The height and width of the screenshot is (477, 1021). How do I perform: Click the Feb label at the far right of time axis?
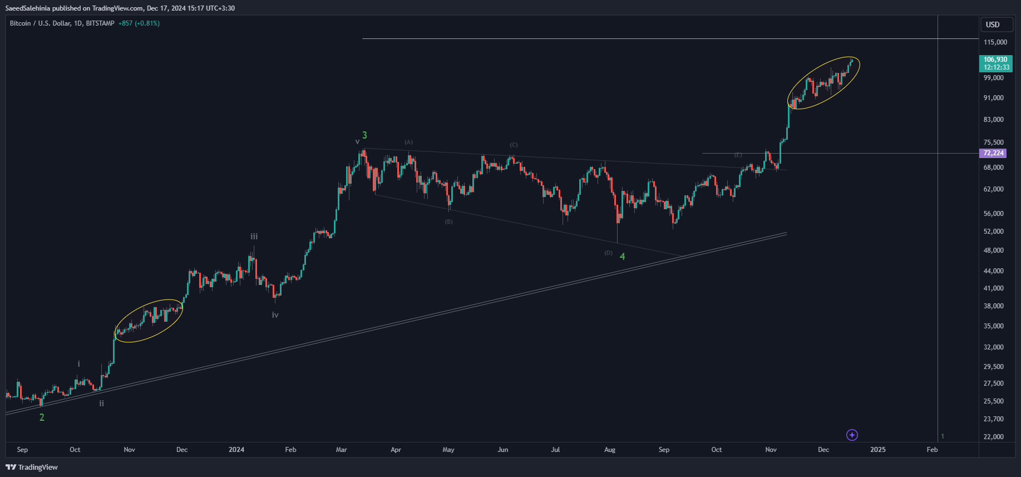tap(932, 450)
